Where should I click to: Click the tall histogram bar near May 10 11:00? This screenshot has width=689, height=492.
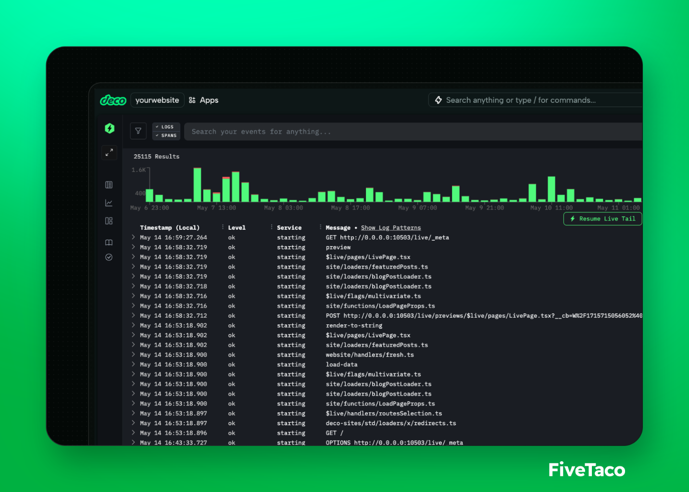pyautogui.click(x=551, y=189)
